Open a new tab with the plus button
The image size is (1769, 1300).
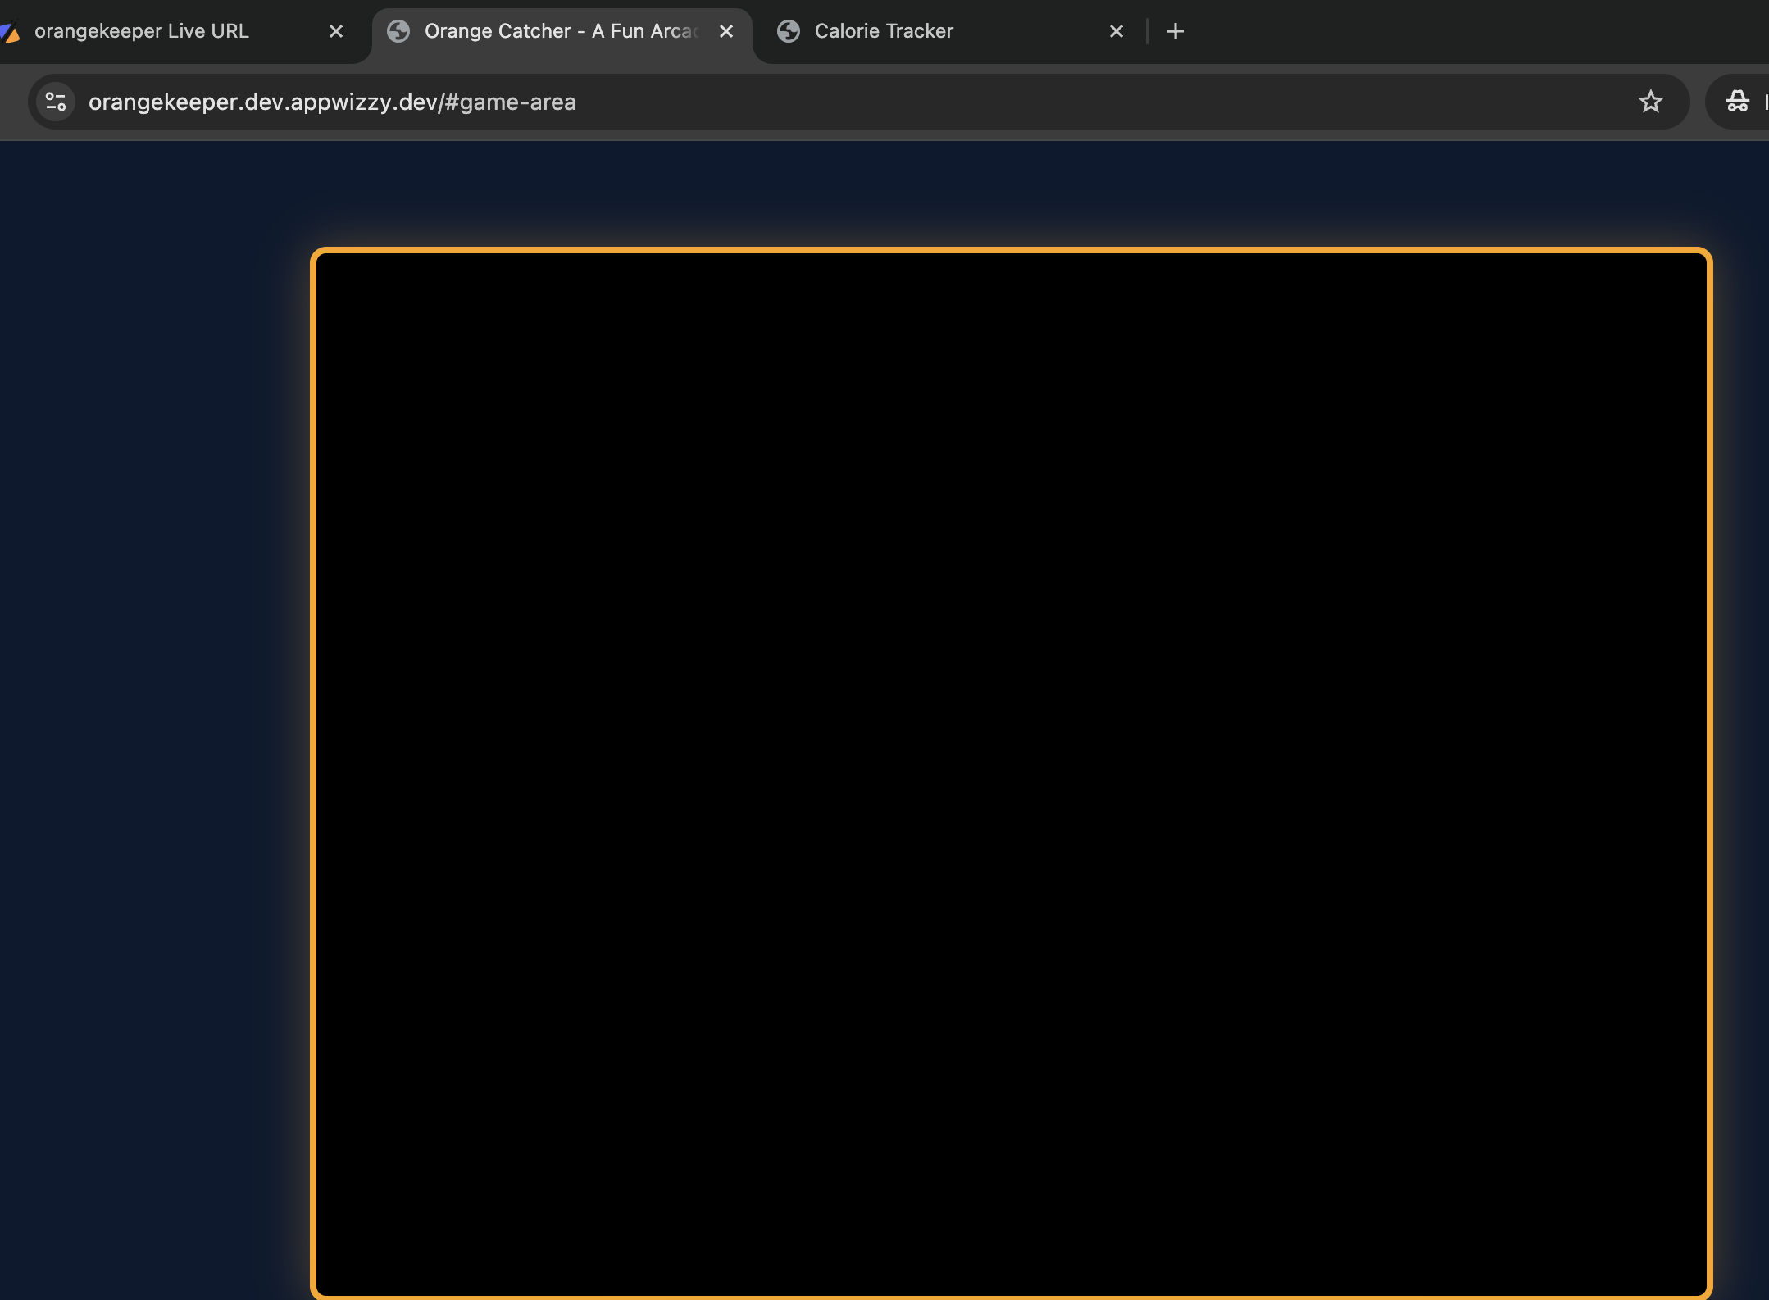(x=1176, y=32)
